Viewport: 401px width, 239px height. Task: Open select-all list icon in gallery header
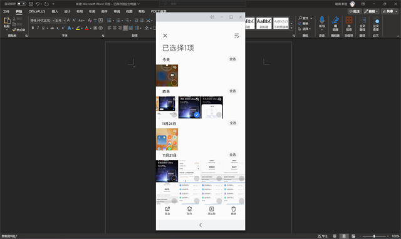pyautogui.click(x=237, y=36)
